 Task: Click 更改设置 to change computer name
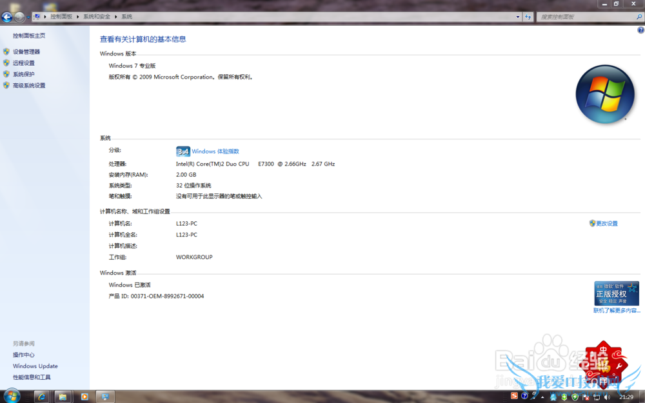pos(607,223)
